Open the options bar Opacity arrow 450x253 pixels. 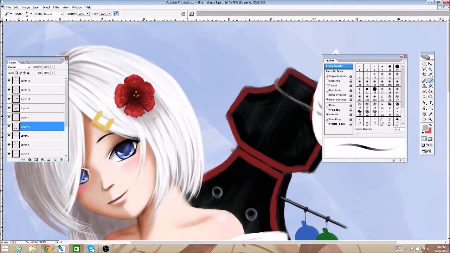pos(88,14)
